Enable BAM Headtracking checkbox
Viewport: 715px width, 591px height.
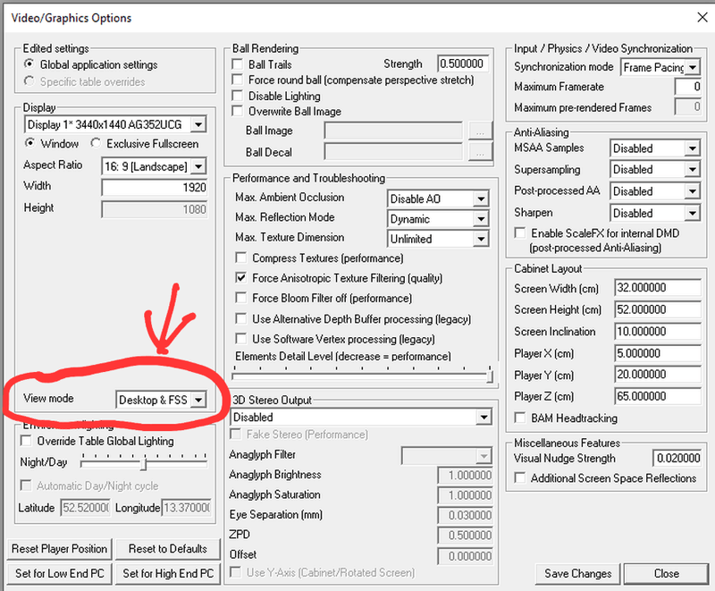click(520, 418)
